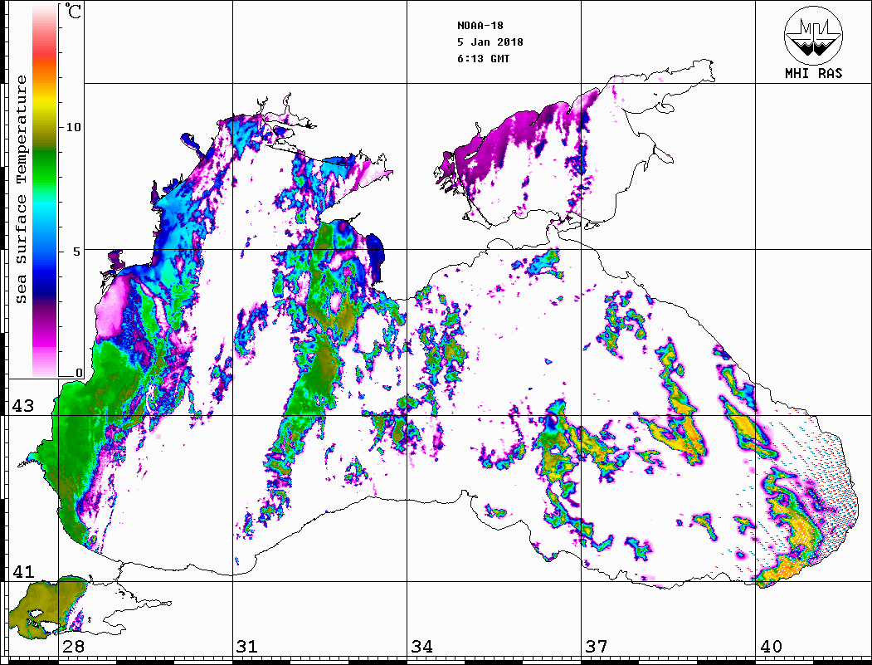The image size is (872, 665).
Task: Click longitude label 31
Action: [x=247, y=647]
